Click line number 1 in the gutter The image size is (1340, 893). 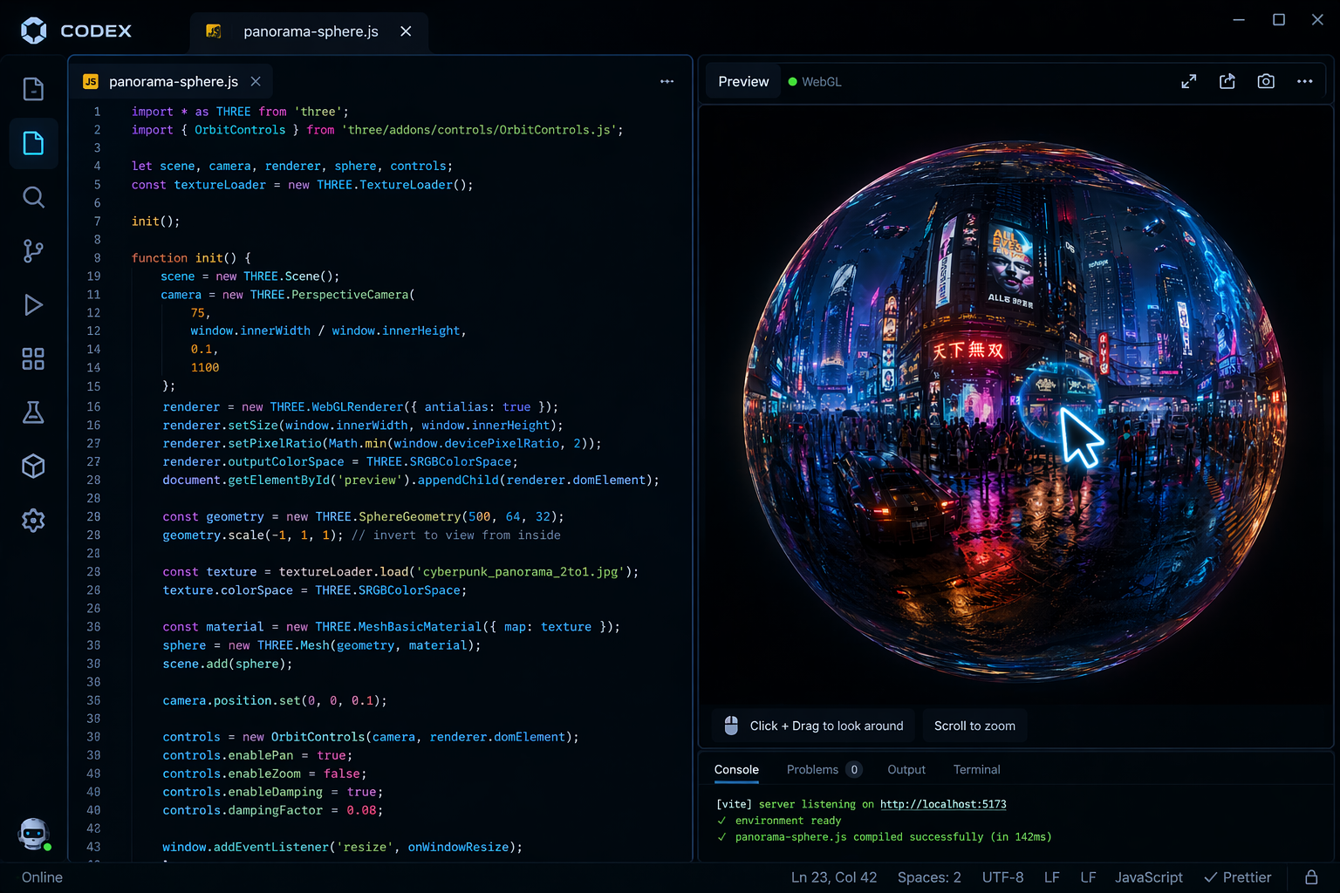click(x=97, y=112)
